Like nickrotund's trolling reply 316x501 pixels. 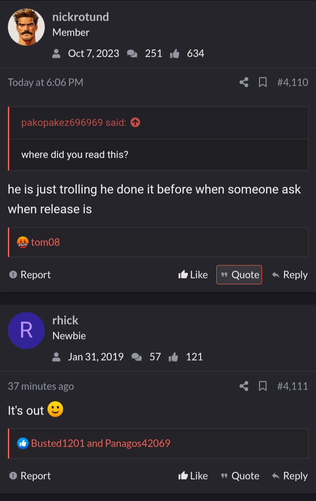[193, 275]
